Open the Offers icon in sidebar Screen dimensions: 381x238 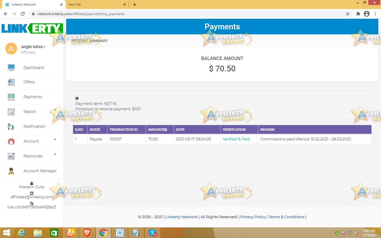click(11, 82)
